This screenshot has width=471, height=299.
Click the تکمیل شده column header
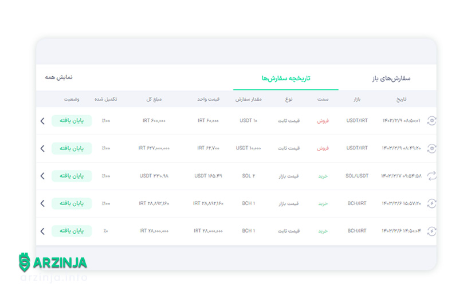click(106, 99)
